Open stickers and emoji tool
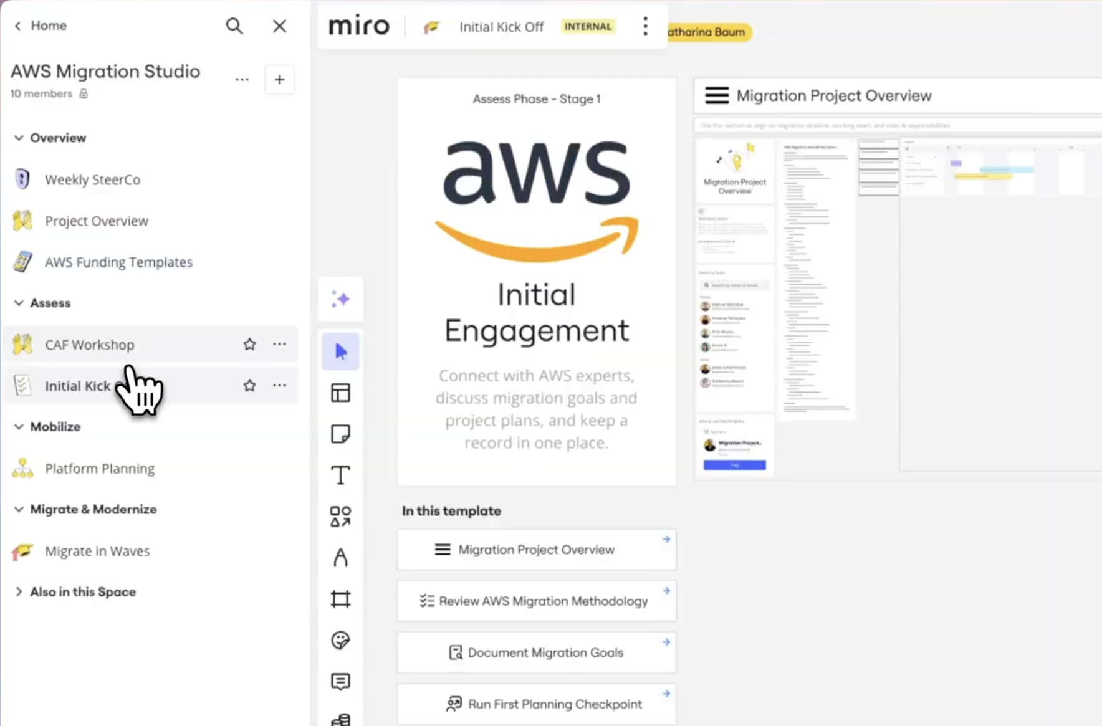Viewport: 1102px width, 726px height. coord(340,641)
